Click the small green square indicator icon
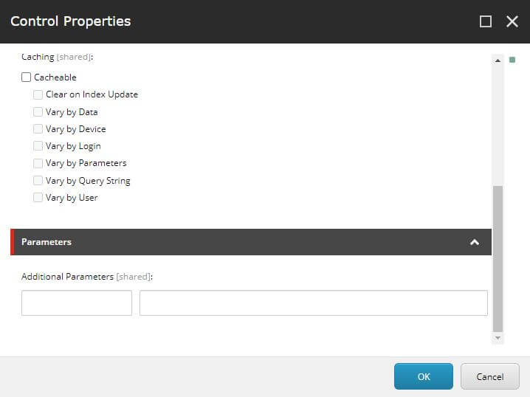The width and height of the screenshot is (530, 397). [x=512, y=60]
